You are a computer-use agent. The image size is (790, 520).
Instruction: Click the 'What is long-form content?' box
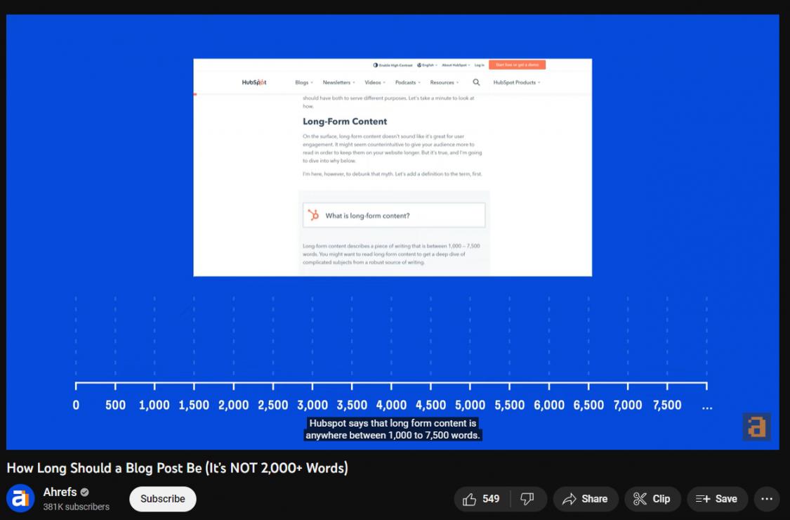394,215
